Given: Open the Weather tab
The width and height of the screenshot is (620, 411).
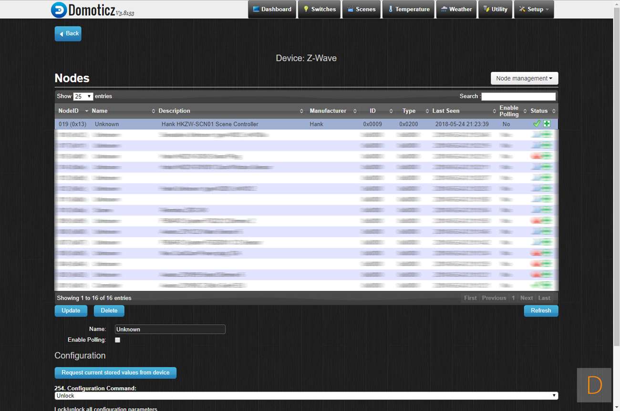Looking at the screenshot, I should 456,9.
